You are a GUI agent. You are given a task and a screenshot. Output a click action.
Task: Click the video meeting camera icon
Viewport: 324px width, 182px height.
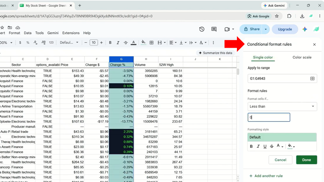click(227, 29)
